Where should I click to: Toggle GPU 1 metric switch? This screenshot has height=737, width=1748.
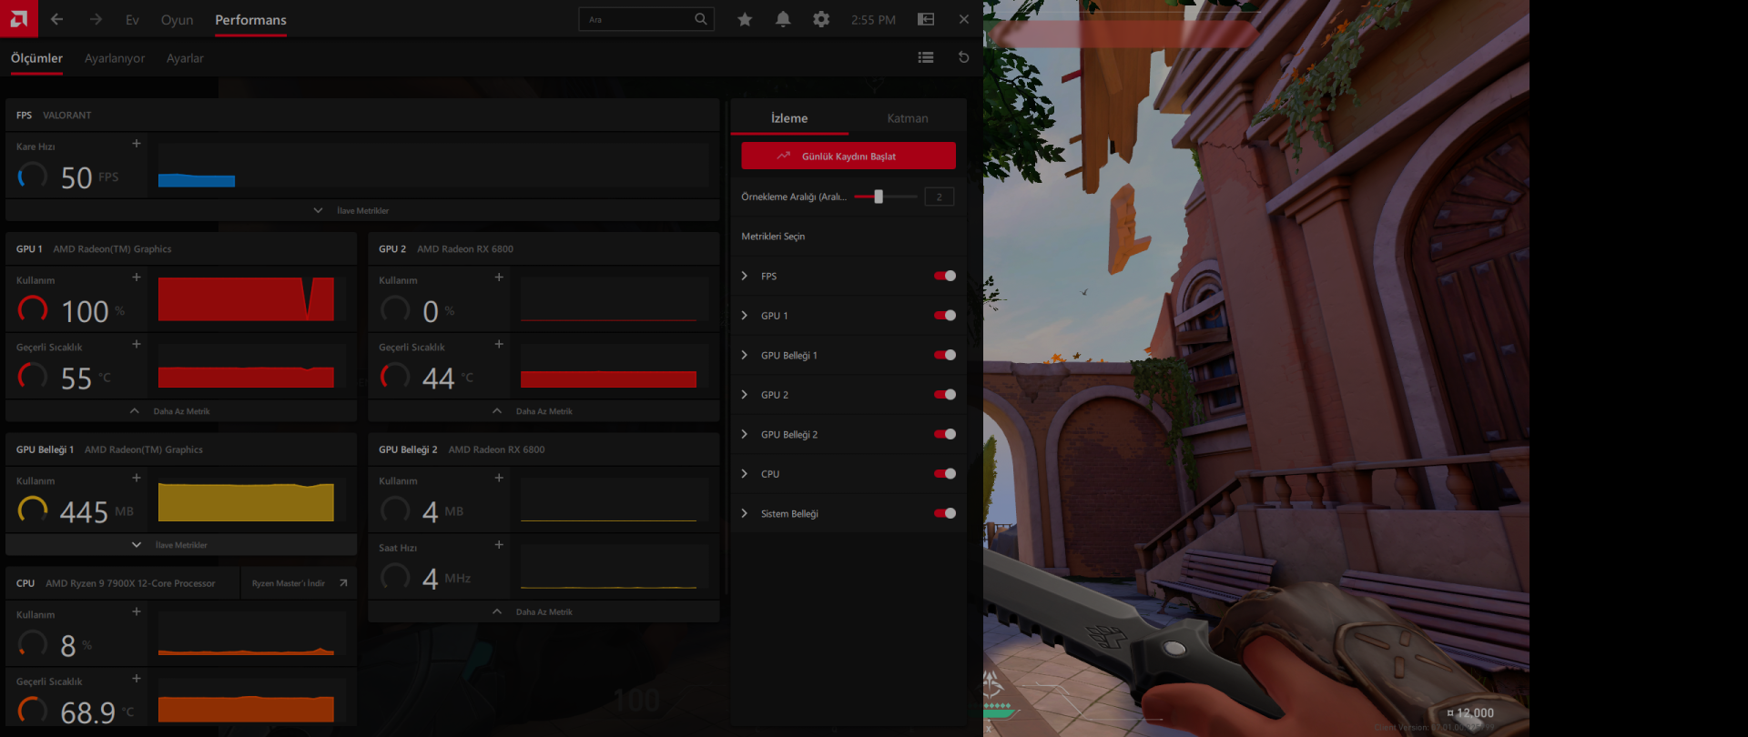click(x=945, y=316)
